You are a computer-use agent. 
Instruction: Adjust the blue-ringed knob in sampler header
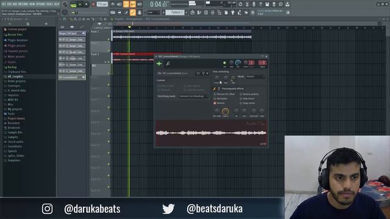point(238,63)
